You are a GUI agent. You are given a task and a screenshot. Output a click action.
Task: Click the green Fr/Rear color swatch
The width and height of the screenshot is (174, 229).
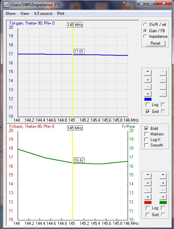[163, 203]
